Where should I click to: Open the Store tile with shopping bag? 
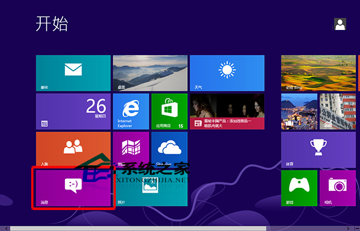point(169,111)
